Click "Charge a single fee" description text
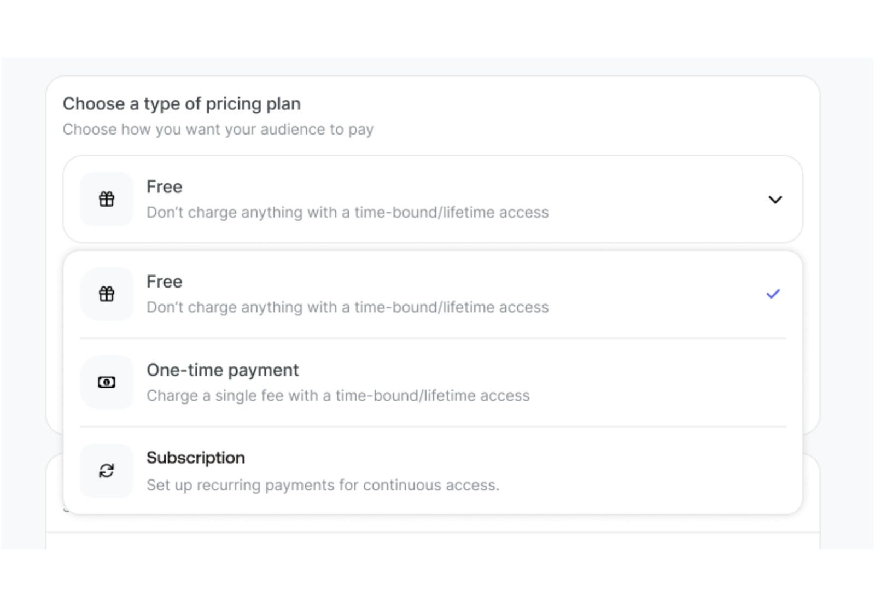Image resolution: width=875 pixels, height=614 pixels. [x=338, y=396]
